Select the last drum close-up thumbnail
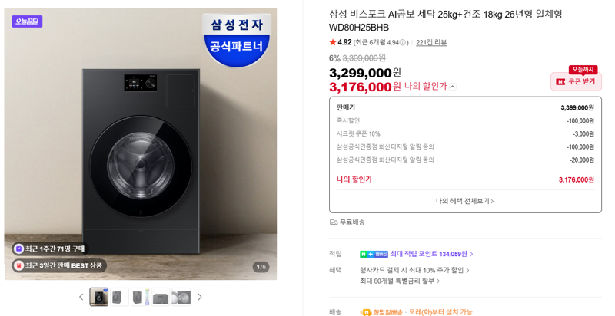Screen dimensions: 615x316 pos(181,297)
